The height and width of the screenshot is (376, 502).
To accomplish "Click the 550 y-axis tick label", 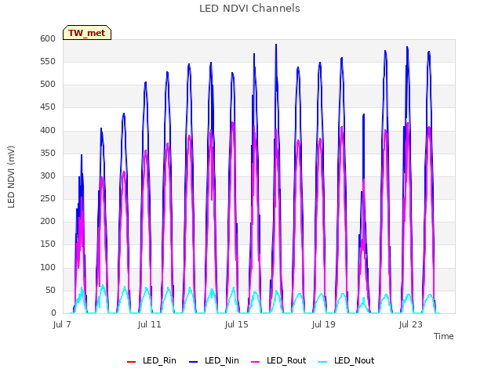I will [x=48, y=61].
